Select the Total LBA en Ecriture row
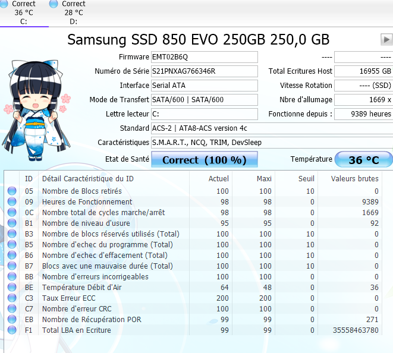Image resolution: width=393 pixels, height=353 pixels. point(193,330)
